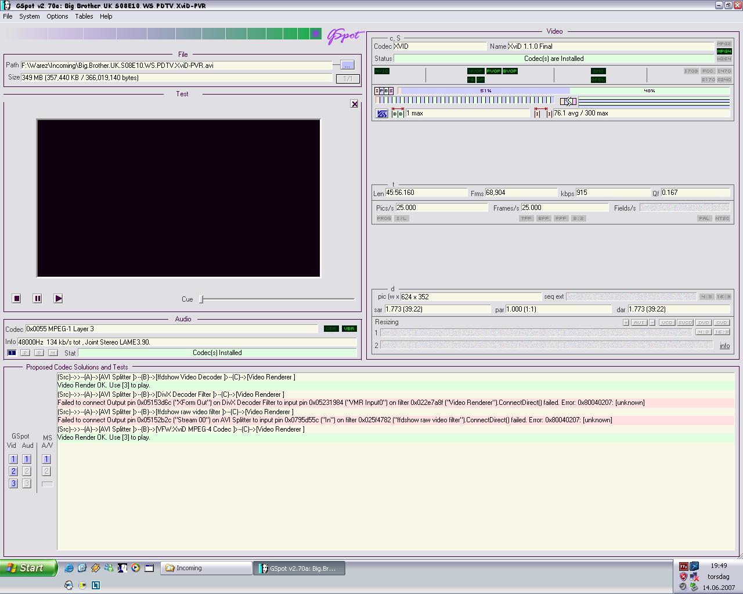743x594 pixels.
Task: Click the blue frame analysis icon
Action: coord(381,114)
